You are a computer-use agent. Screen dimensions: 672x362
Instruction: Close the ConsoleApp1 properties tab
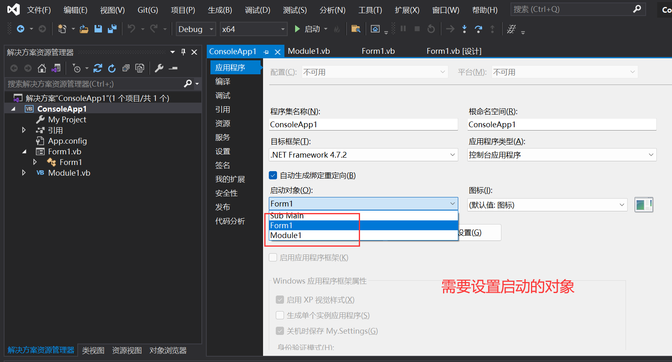(x=277, y=52)
